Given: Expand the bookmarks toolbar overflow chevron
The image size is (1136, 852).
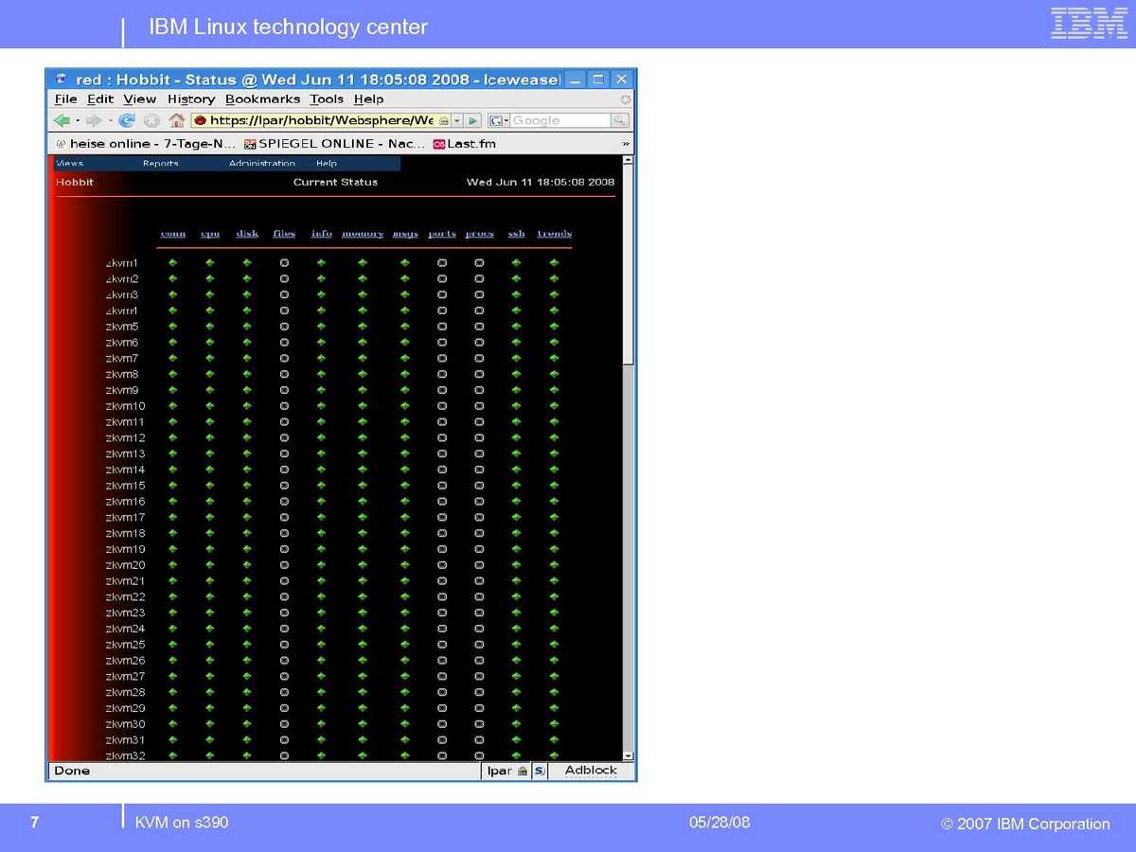Looking at the screenshot, I should coord(625,144).
